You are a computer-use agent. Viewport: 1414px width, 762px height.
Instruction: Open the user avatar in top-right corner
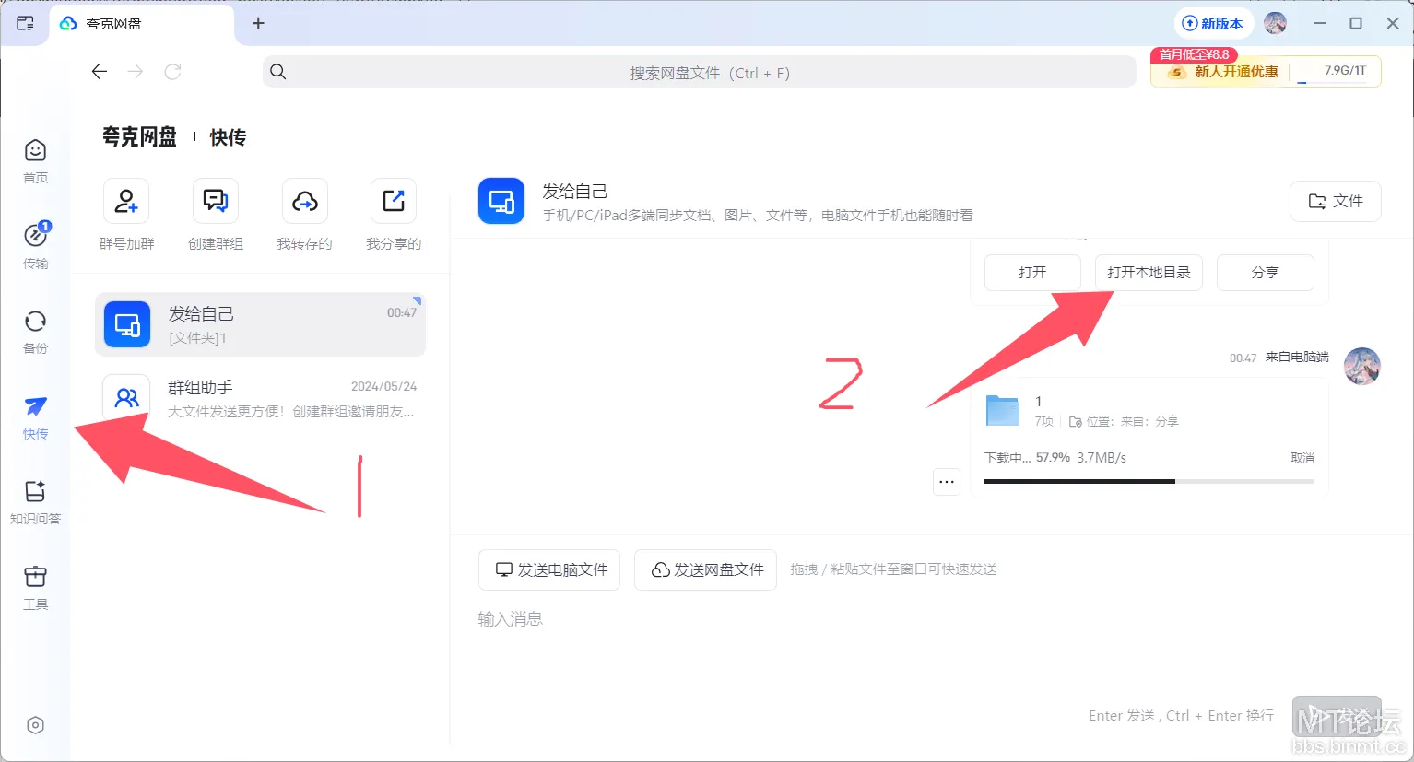pyautogui.click(x=1275, y=23)
